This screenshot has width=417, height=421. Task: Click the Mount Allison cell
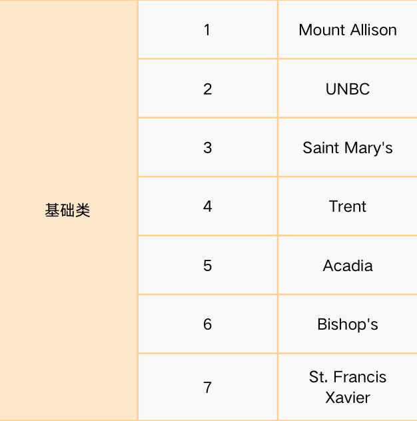click(348, 29)
